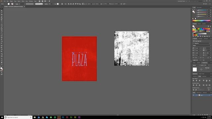Open the Window menu
Screen dimensions: 212x119
[x=31, y=1]
